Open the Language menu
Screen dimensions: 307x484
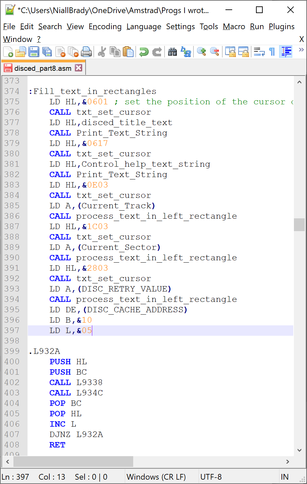tap(144, 26)
